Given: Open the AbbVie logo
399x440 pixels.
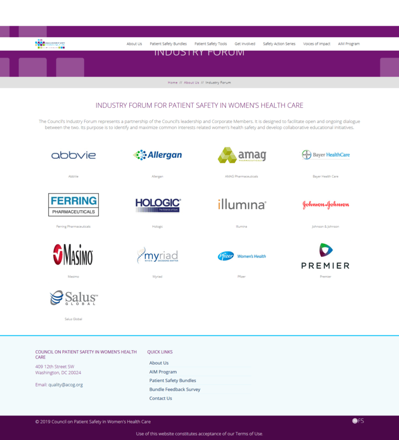Looking at the screenshot, I should tap(73, 155).
